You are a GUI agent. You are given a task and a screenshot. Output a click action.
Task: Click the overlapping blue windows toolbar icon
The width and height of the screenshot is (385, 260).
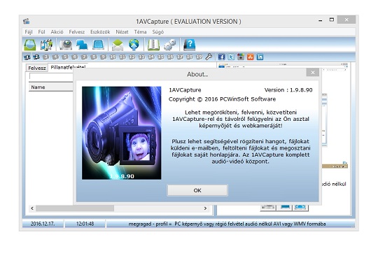click(82, 45)
